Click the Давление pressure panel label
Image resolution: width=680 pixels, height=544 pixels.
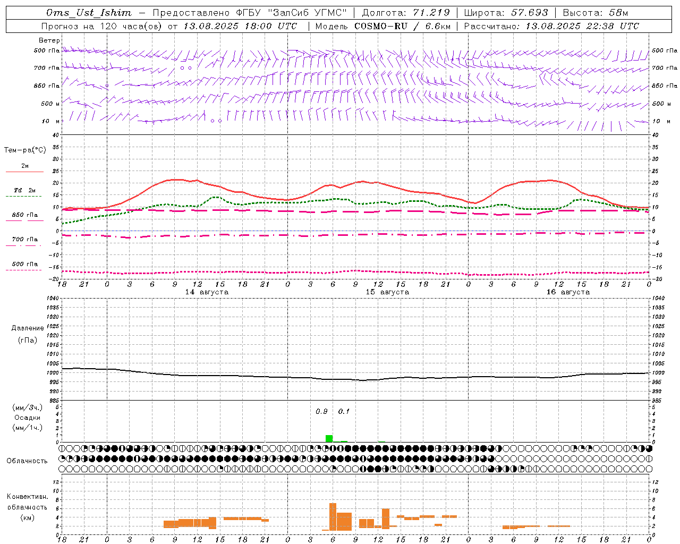pos(28,328)
